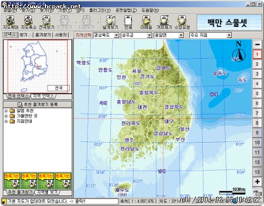
Task: Open the 플러그인(Y) menu
Action: click(x=100, y=10)
